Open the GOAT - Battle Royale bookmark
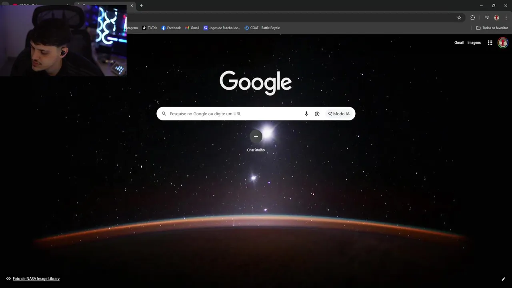This screenshot has height=288, width=512. tap(262, 28)
